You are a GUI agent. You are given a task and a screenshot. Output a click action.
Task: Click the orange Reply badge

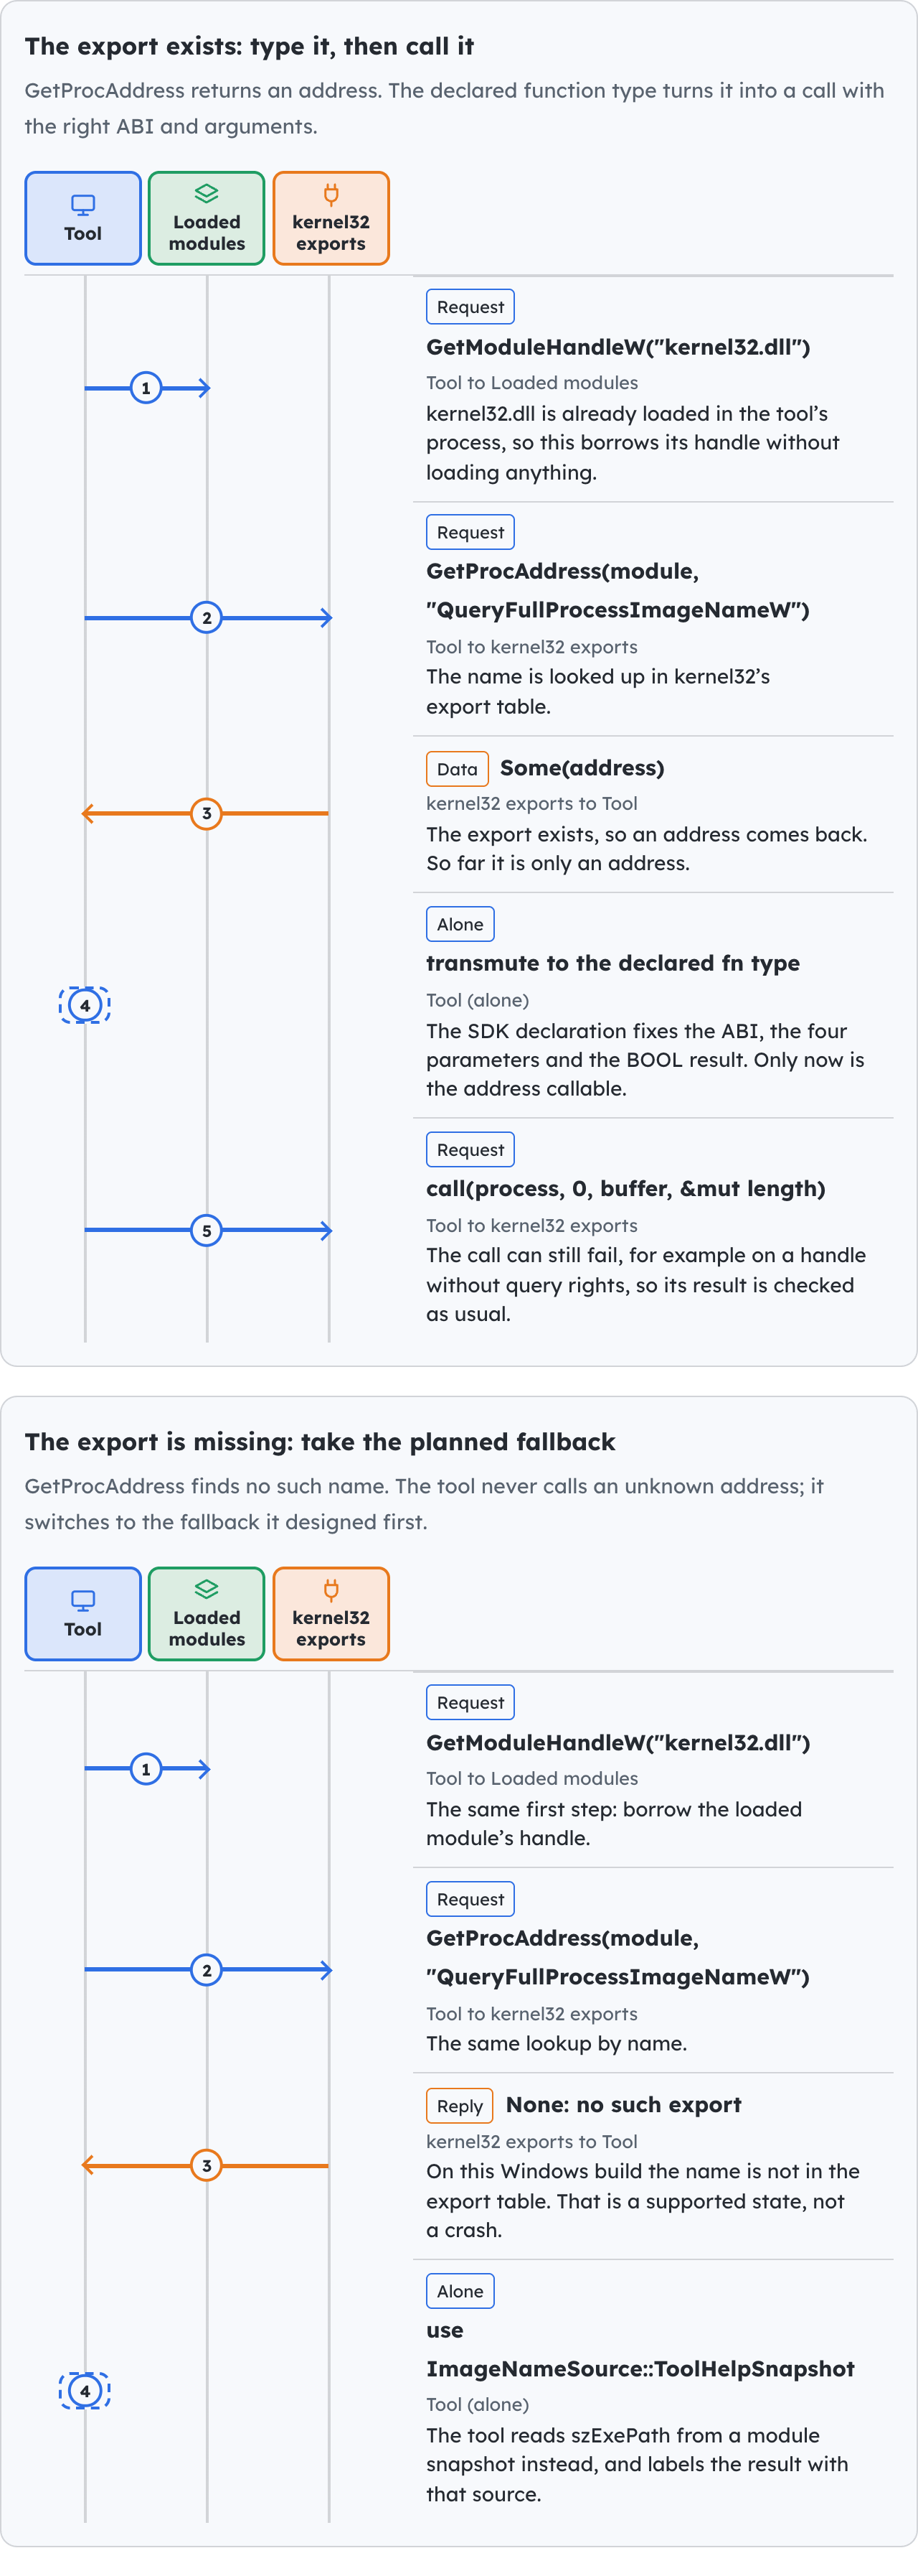460,2106
